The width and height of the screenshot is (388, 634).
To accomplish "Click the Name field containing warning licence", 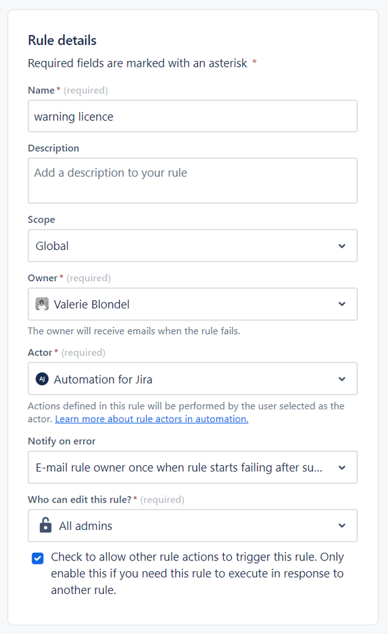I will (192, 116).
